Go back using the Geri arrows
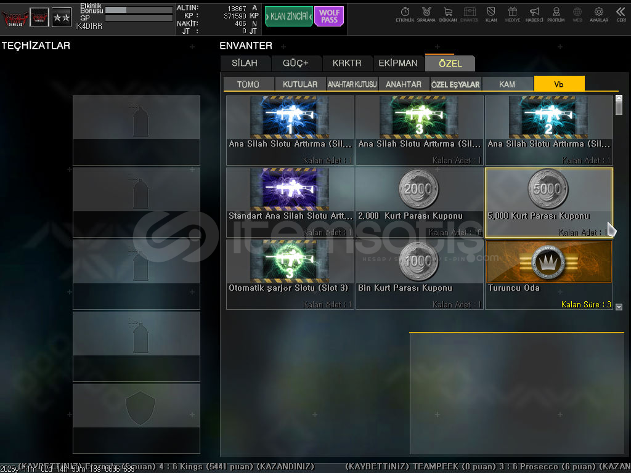Image resolution: width=631 pixels, height=473 pixels. 621,15
